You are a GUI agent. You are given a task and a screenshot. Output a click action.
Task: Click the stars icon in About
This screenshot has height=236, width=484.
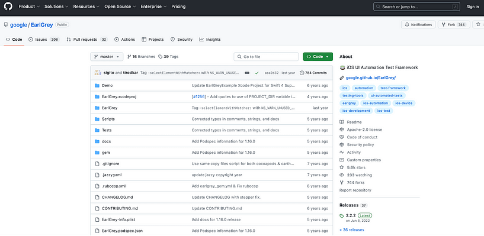pyautogui.click(x=342, y=167)
